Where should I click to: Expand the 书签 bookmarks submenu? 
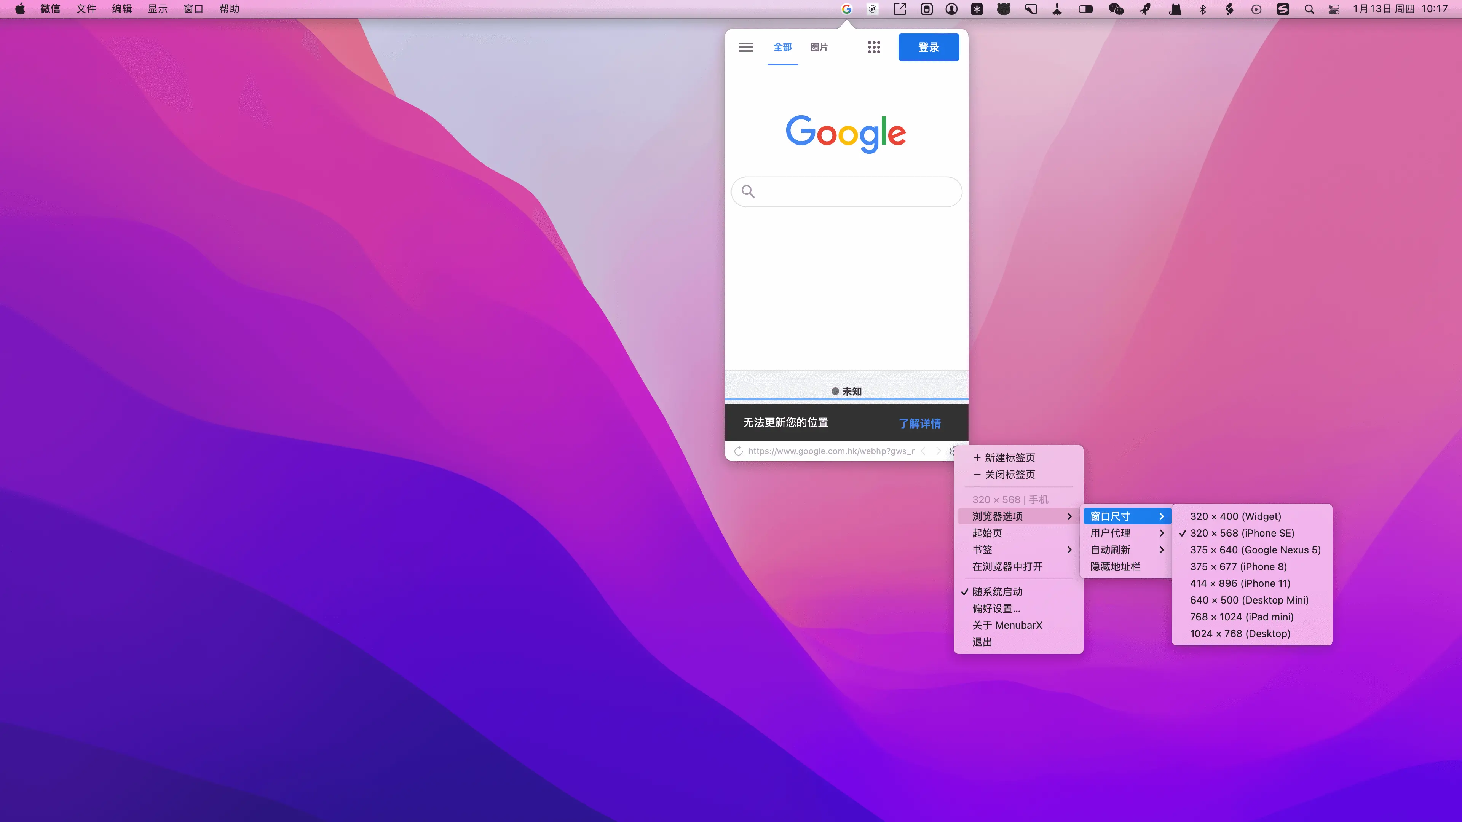(x=1019, y=550)
